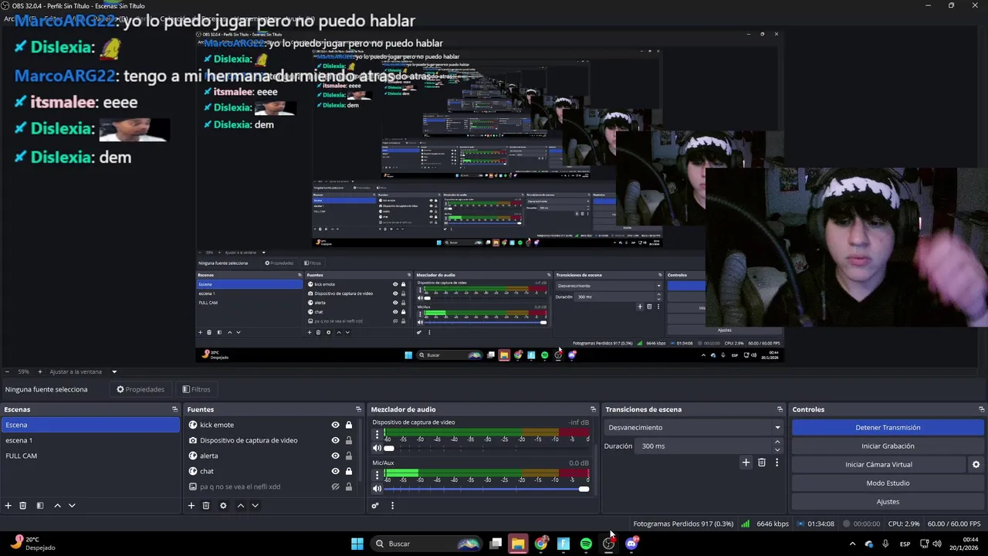Image resolution: width=988 pixels, height=556 pixels.
Task: Click Iniciar Grabación button
Action: click(x=888, y=446)
